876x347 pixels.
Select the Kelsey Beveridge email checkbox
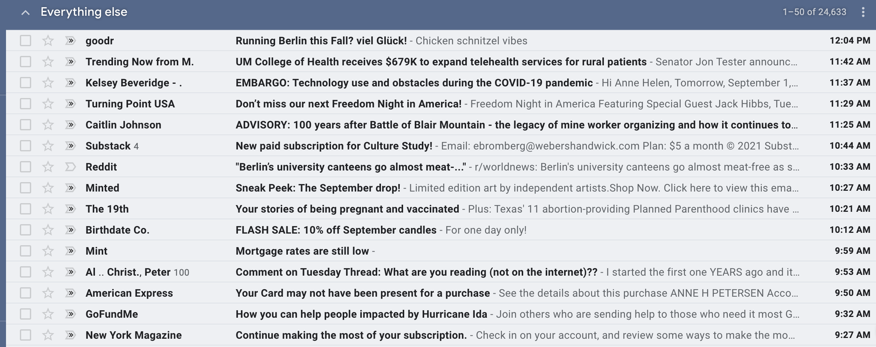pos(26,83)
